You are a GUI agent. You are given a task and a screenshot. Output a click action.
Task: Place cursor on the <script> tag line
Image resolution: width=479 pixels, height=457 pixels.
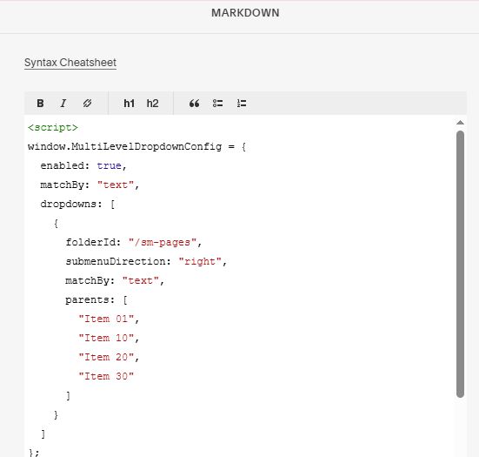click(x=53, y=127)
